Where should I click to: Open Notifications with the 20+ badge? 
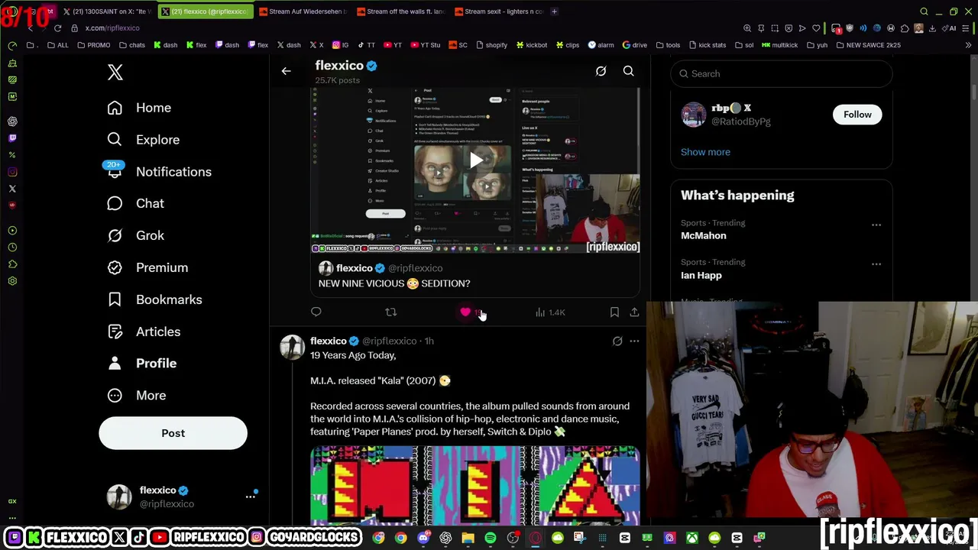[159, 172]
